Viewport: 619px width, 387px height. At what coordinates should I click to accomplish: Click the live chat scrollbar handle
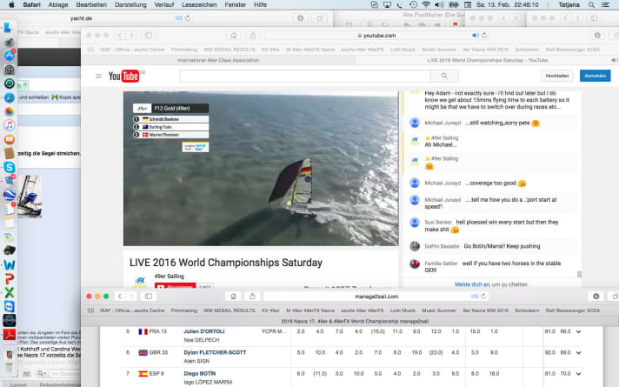579,274
